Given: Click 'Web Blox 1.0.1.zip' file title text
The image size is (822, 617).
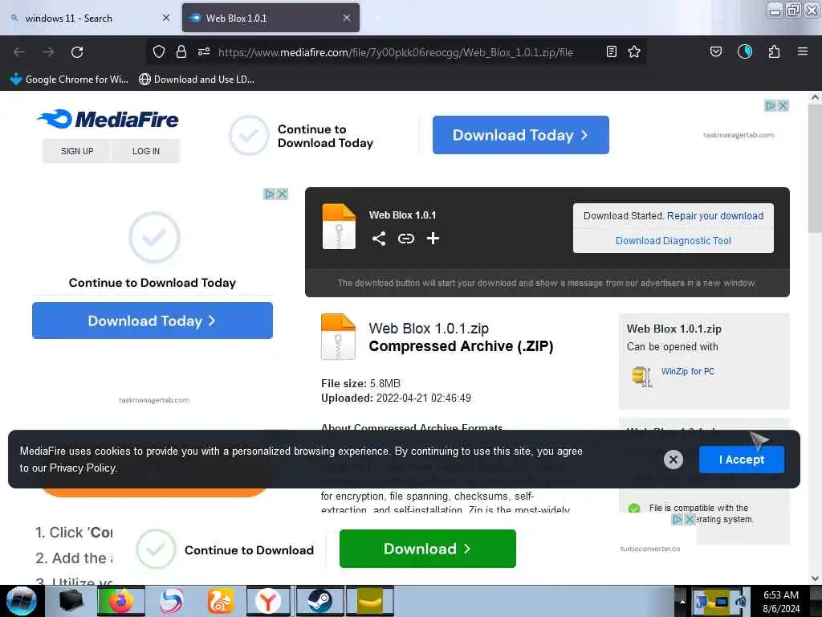Looking at the screenshot, I should click(429, 329).
